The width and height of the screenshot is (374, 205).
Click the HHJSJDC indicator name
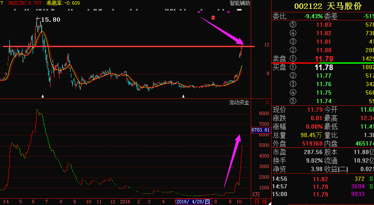20,3
